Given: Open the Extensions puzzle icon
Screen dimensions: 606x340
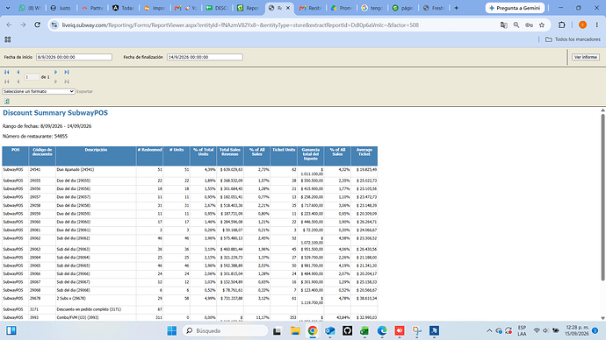Looking at the screenshot, I should [x=562, y=25].
